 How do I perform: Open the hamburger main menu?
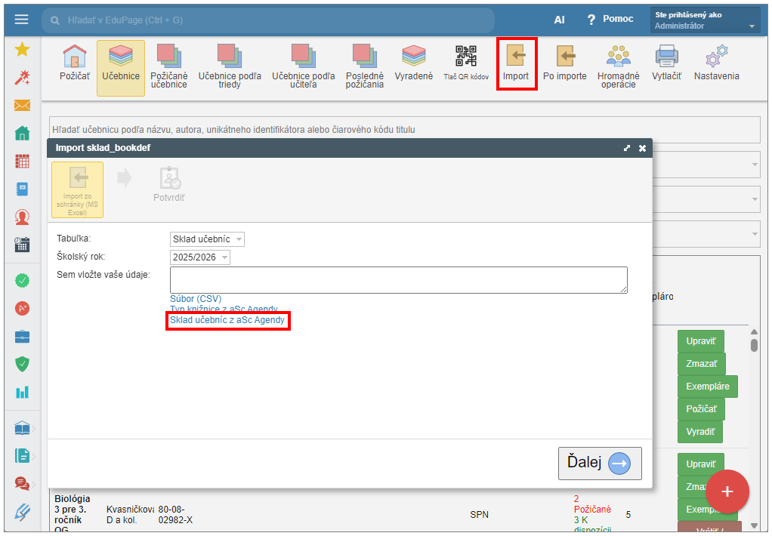coord(21,20)
